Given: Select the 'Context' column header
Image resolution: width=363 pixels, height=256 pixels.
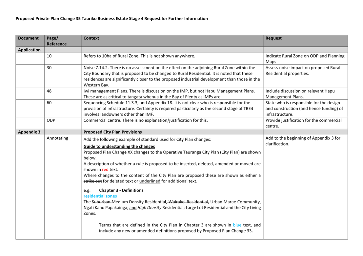Looking at the screenshot, I should point(91,38).
